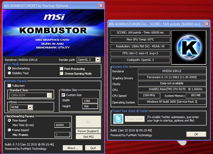Click Clocks 'Data not available' value

[x=172, y=84]
